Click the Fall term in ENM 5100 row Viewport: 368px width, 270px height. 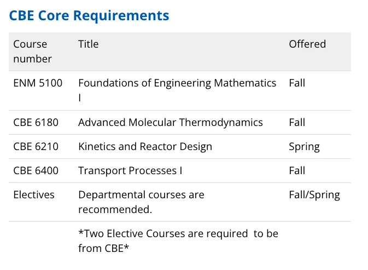tap(297, 83)
